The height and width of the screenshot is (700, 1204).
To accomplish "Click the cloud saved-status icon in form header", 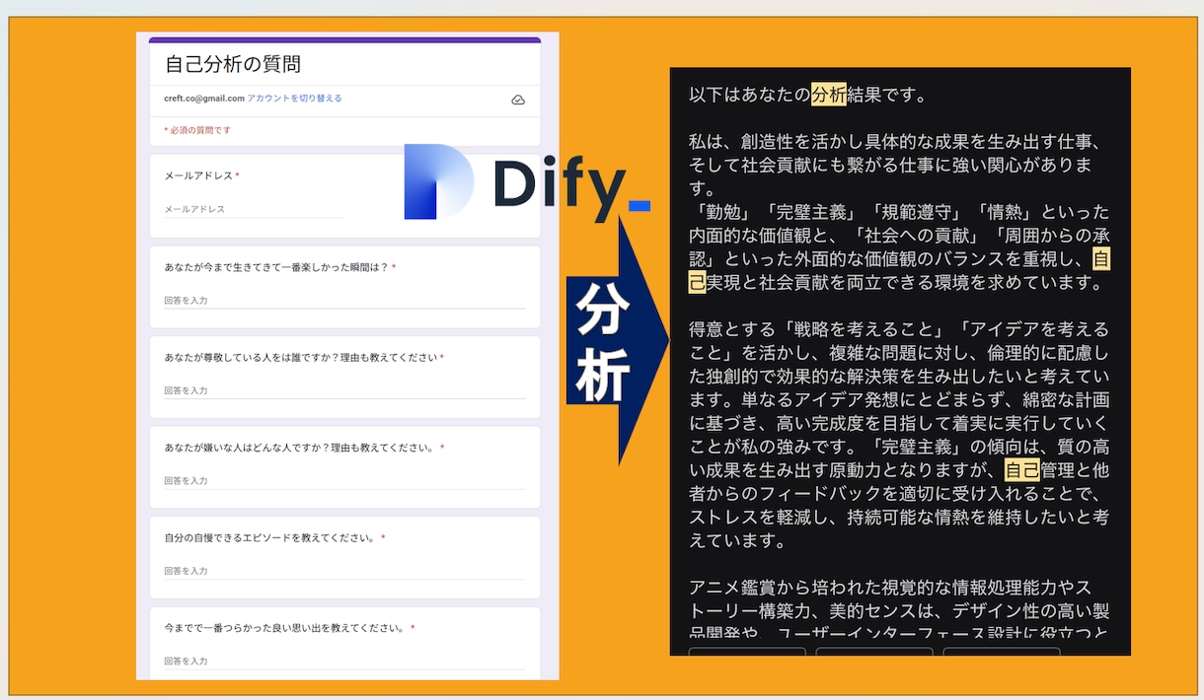I will click(x=518, y=100).
